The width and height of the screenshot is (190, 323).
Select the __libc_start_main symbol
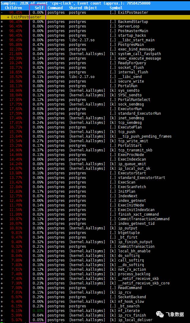tap(136, 40)
